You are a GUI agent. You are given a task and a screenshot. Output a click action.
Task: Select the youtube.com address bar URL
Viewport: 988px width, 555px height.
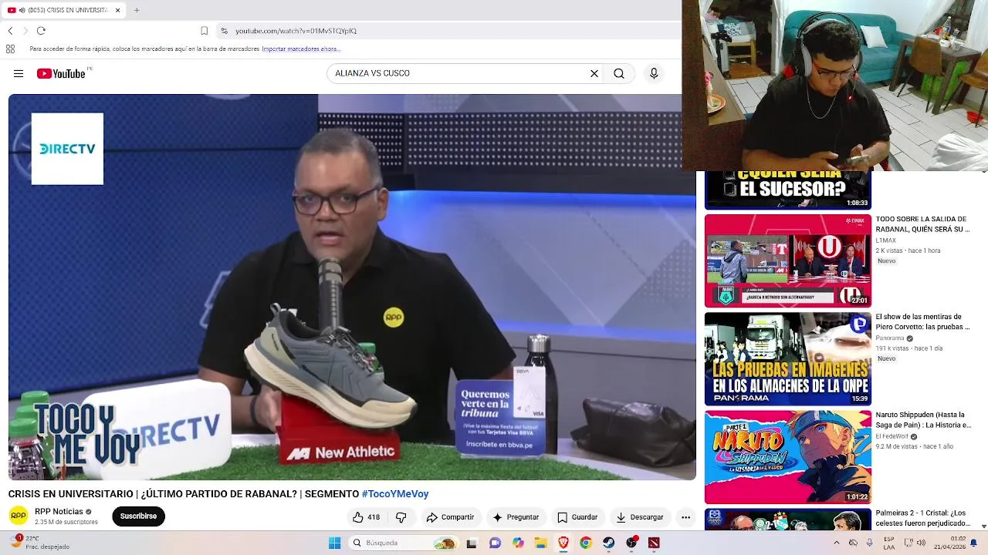[296, 31]
